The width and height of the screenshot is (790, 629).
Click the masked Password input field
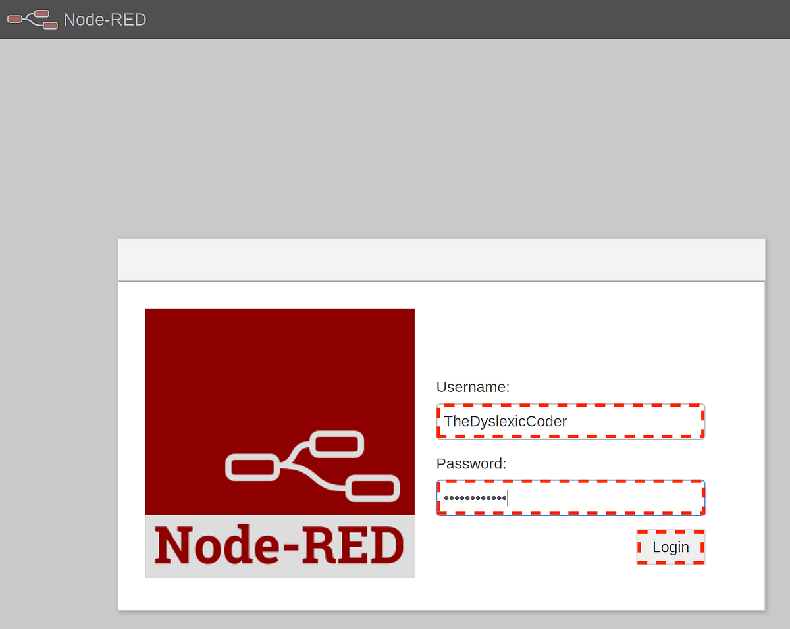570,497
